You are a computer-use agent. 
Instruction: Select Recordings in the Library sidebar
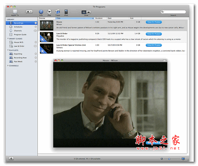click(x=22, y=23)
